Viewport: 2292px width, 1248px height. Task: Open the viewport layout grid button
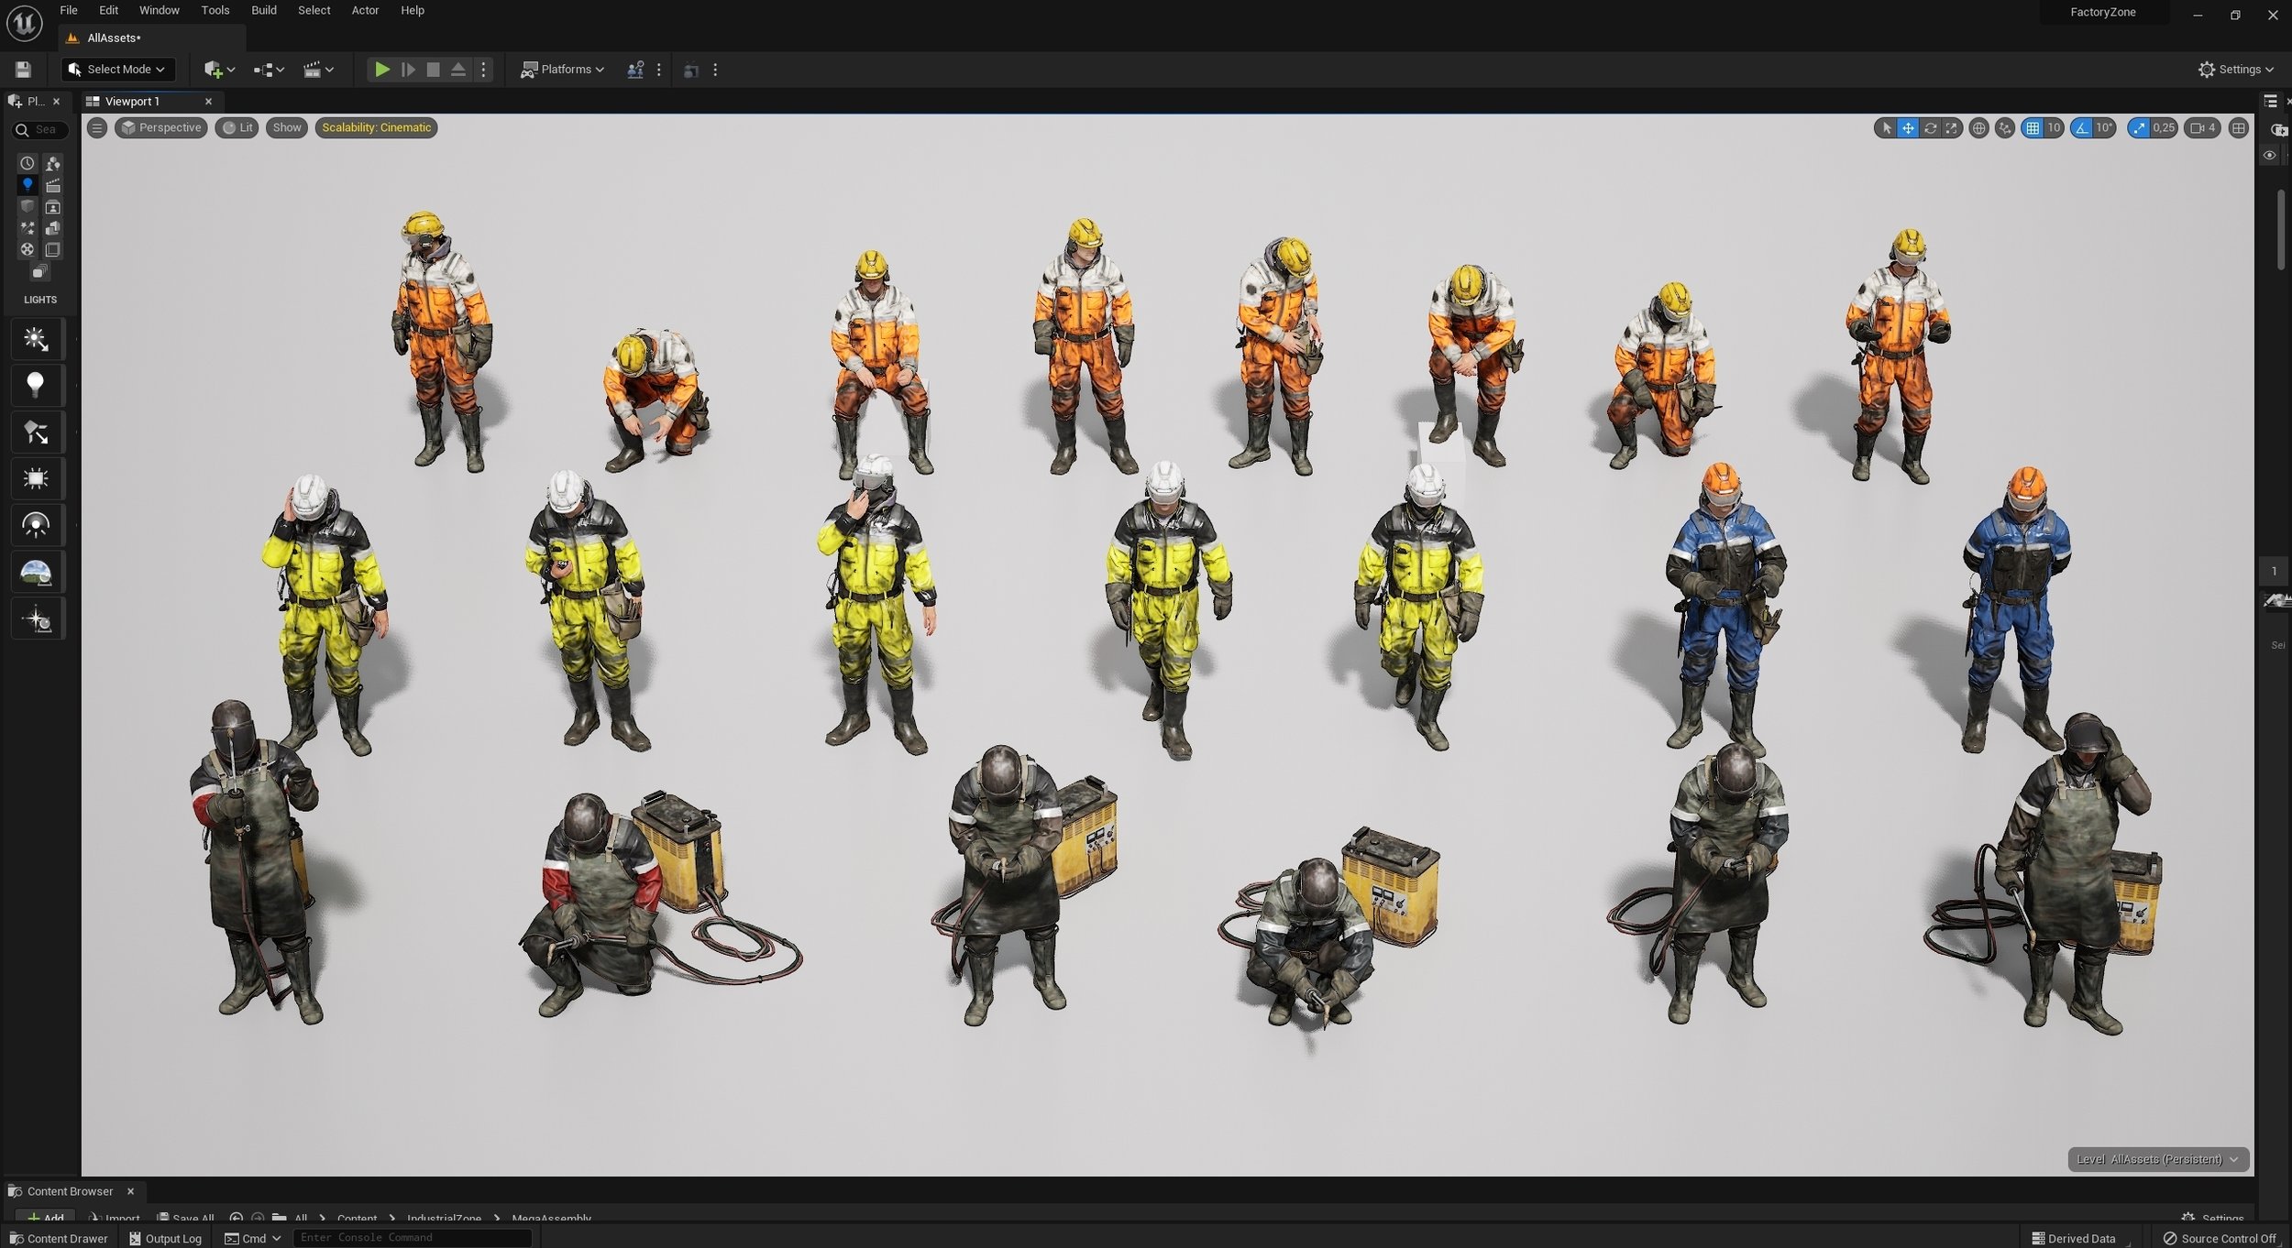pyautogui.click(x=2239, y=128)
